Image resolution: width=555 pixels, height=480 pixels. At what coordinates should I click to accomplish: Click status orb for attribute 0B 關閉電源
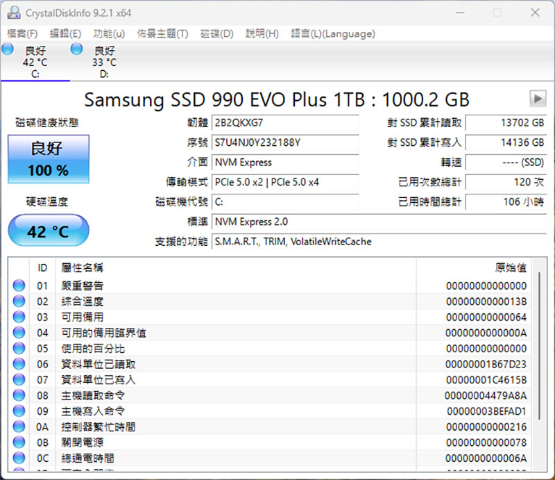pyautogui.click(x=19, y=442)
